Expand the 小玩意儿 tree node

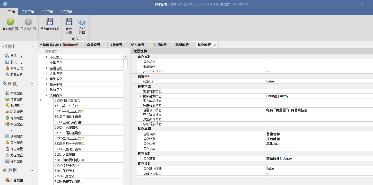pyautogui.click(x=46, y=57)
